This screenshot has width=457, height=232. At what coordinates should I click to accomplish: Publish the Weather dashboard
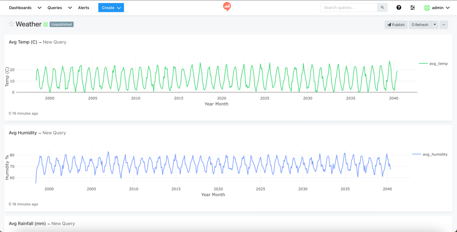point(396,25)
